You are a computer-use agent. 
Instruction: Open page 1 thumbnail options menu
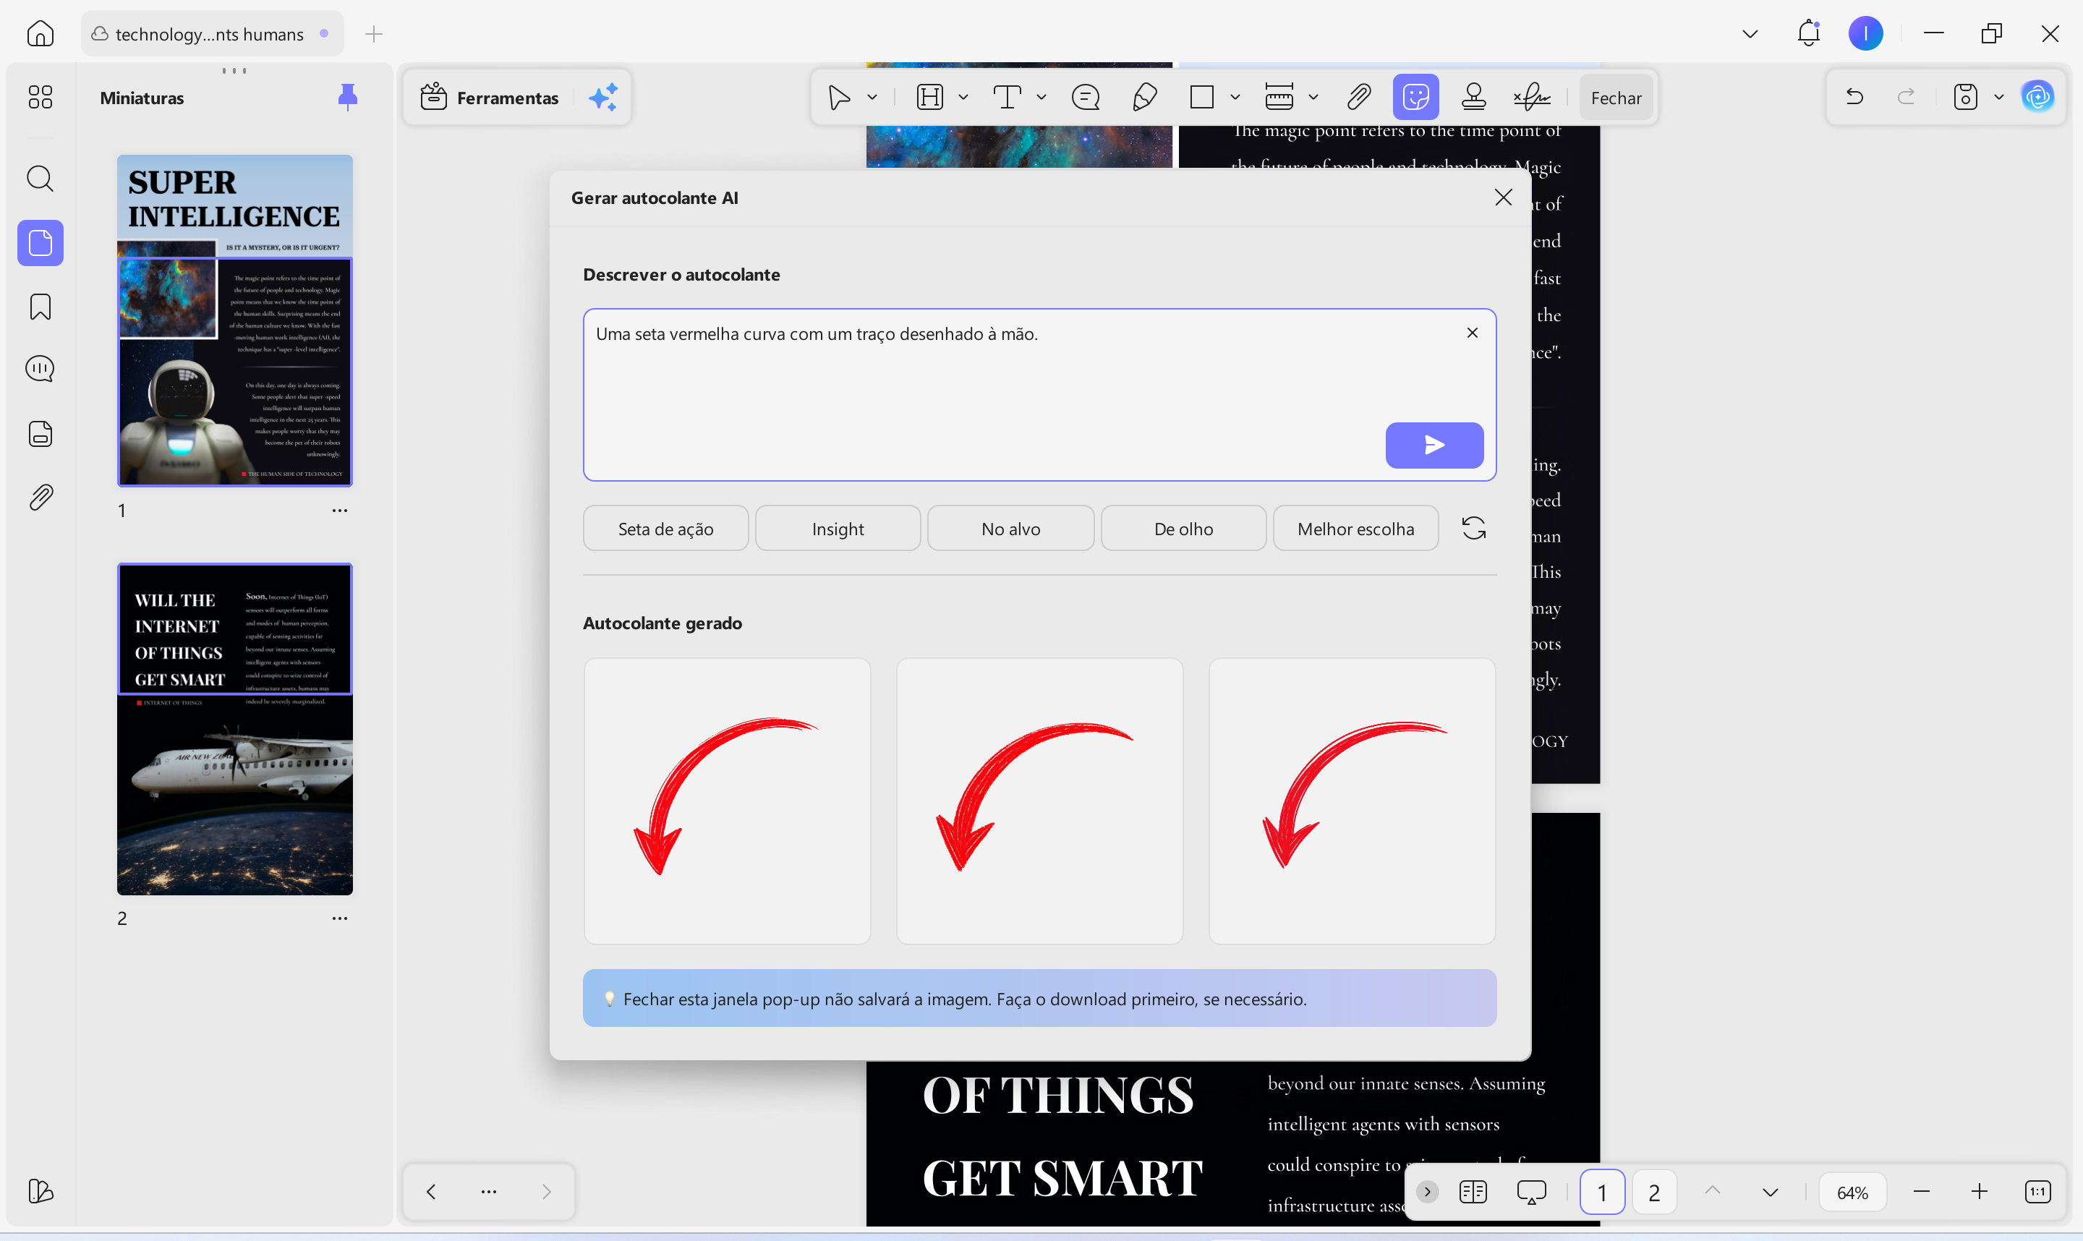tap(339, 510)
